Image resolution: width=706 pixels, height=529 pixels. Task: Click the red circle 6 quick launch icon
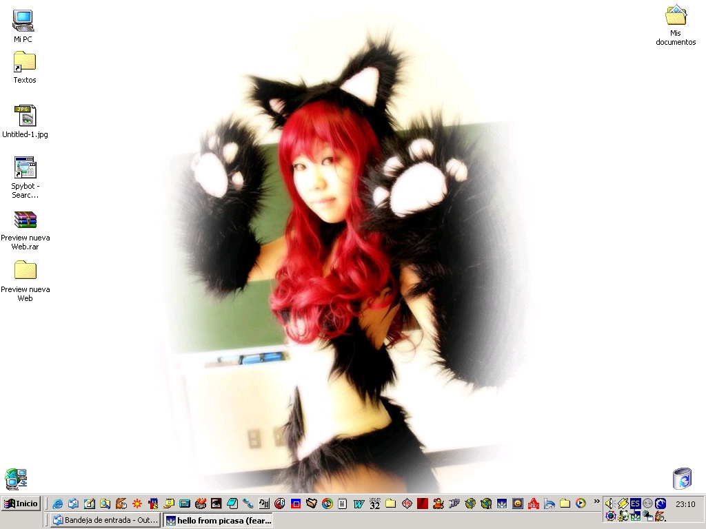pyautogui.click(x=280, y=504)
